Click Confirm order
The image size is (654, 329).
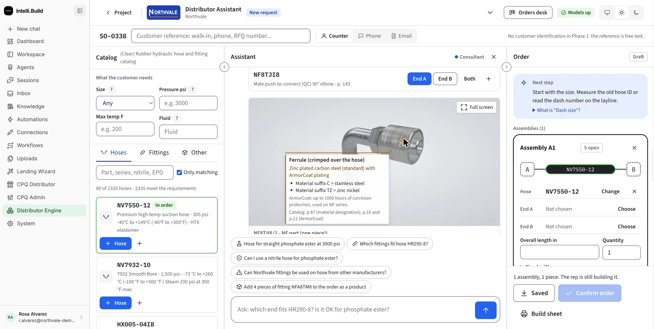(590, 293)
